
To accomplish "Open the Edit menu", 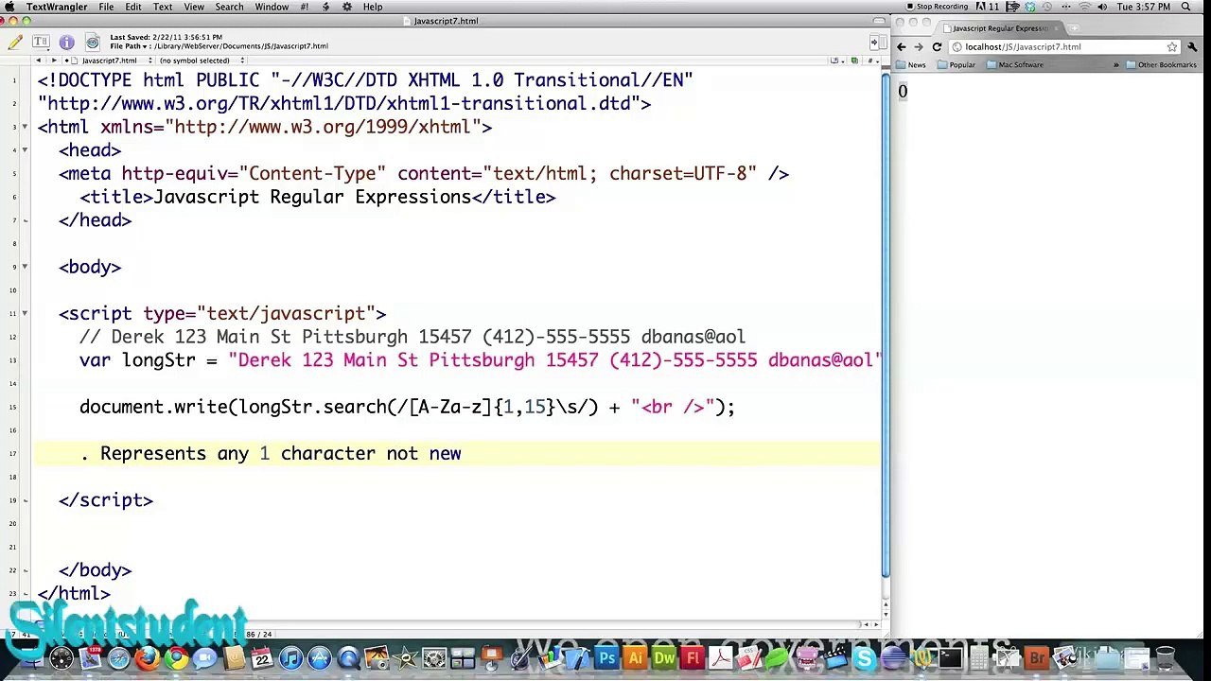I will coord(133,7).
